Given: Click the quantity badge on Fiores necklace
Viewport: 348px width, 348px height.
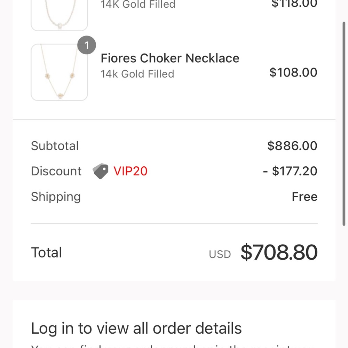Looking at the screenshot, I should coord(87,45).
